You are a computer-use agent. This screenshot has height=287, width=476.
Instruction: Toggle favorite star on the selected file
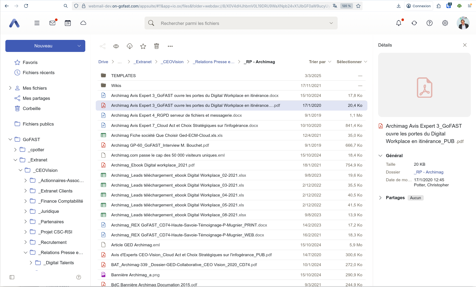pyautogui.click(x=143, y=46)
